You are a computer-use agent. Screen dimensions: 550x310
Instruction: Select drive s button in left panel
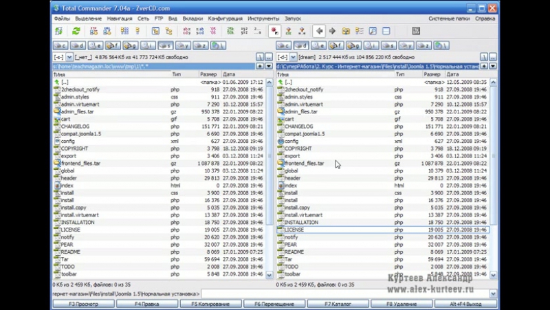click(165, 45)
